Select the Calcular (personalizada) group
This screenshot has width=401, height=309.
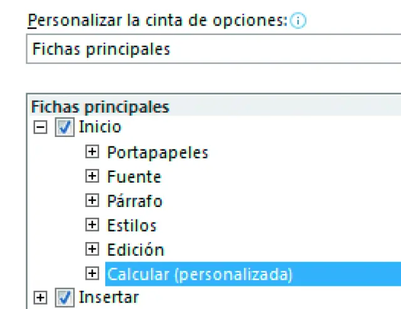point(200,274)
